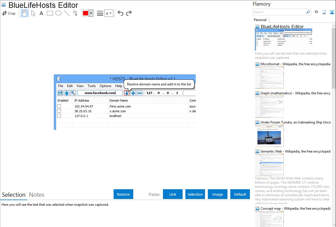
Task: Click the camera snapshot icon
Action: click(316, 12)
